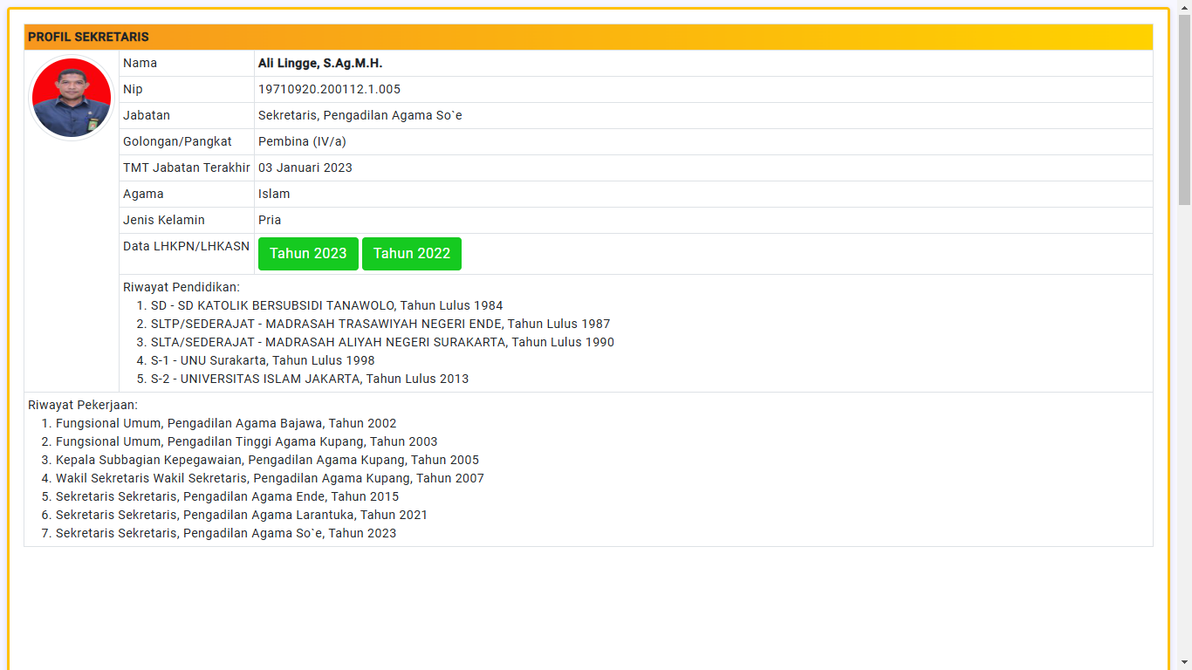Select the SD KATOLIK BERSUBSIDI TANAWOLO entry
The width and height of the screenshot is (1192, 670).
pos(326,305)
